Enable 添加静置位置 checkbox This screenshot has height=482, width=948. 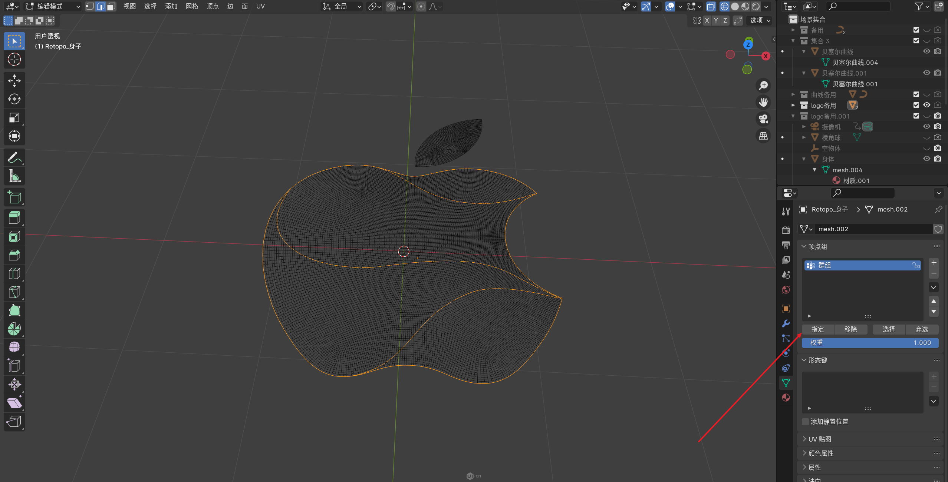[805, 422]
